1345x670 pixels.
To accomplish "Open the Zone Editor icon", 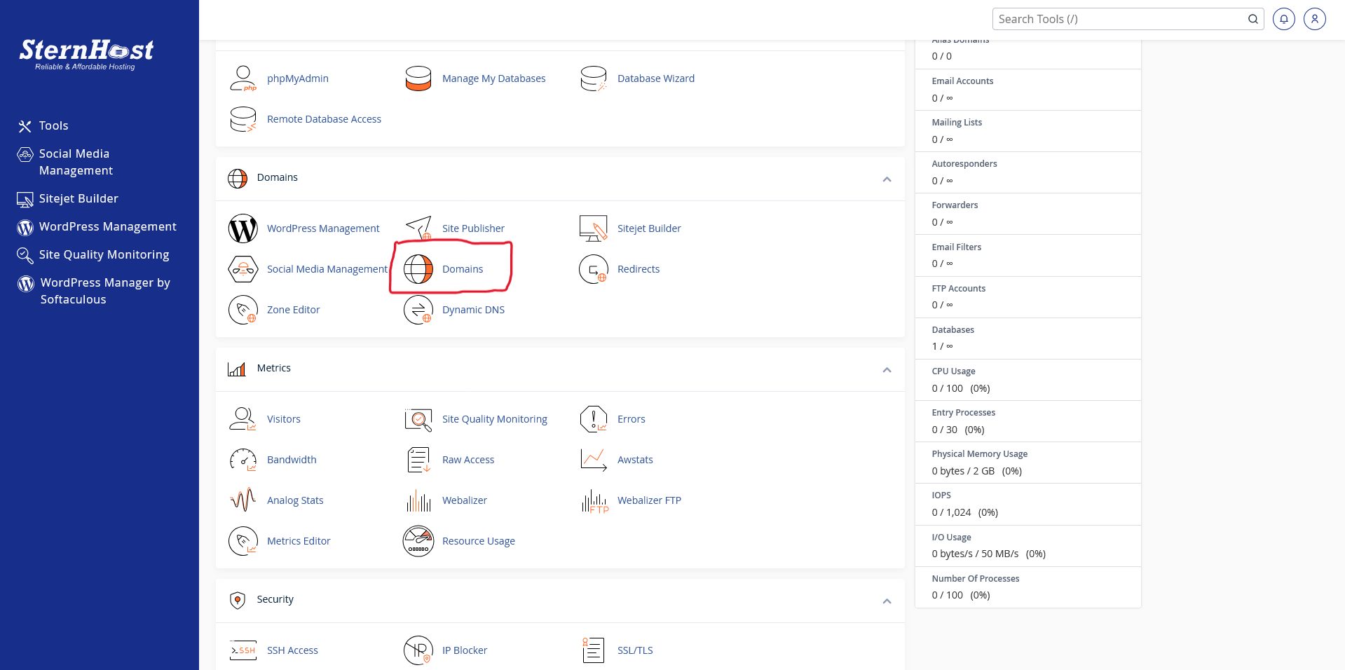I will [243, 310].
